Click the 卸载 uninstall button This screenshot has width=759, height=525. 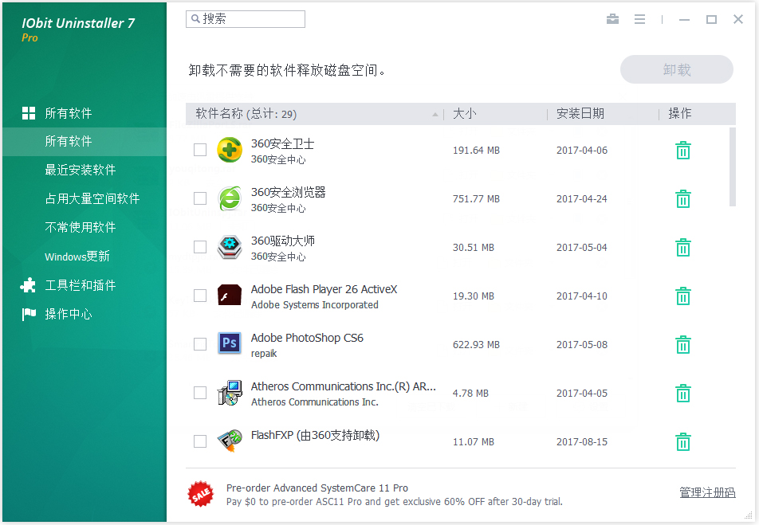click(677, 69)
